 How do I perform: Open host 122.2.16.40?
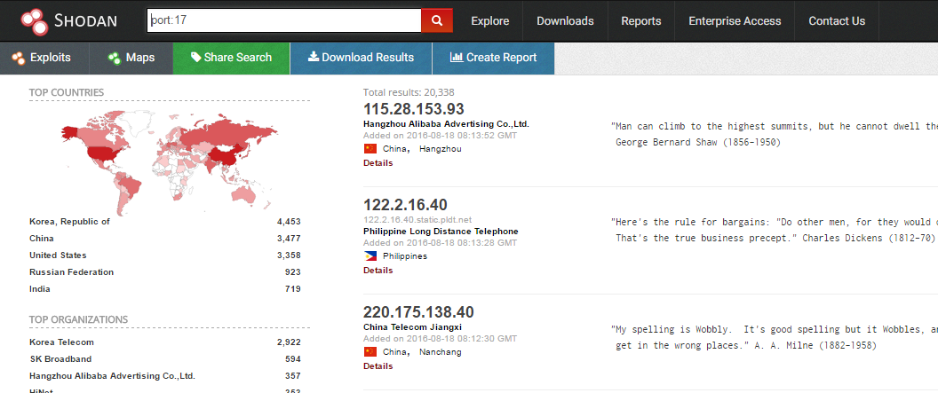(x=406, y=205)
